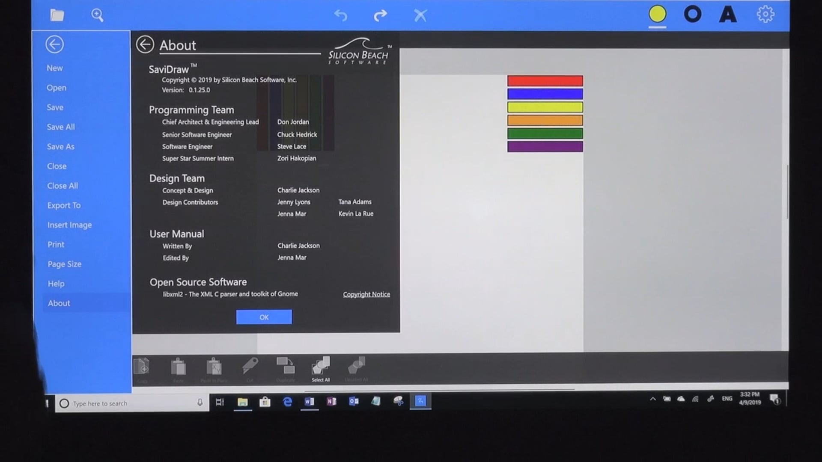822x462 pixels.
Task: Click the Paste In Place icon
Action: pyautogui.click(x=214, y=367)
